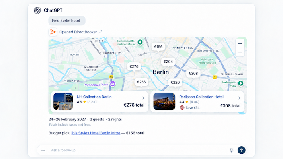This screenshot has height=159, width=283.
Task: Click the EUROPACITY map label
Action: (x=112, y=53)
